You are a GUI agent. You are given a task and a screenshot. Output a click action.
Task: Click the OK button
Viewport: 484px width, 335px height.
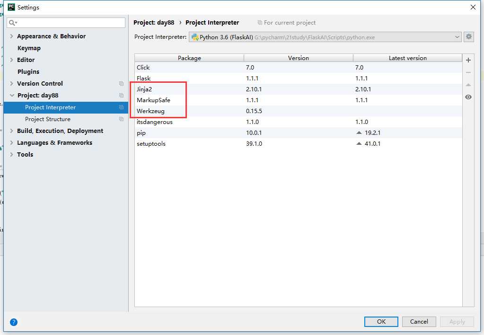[x=381, y=321]
